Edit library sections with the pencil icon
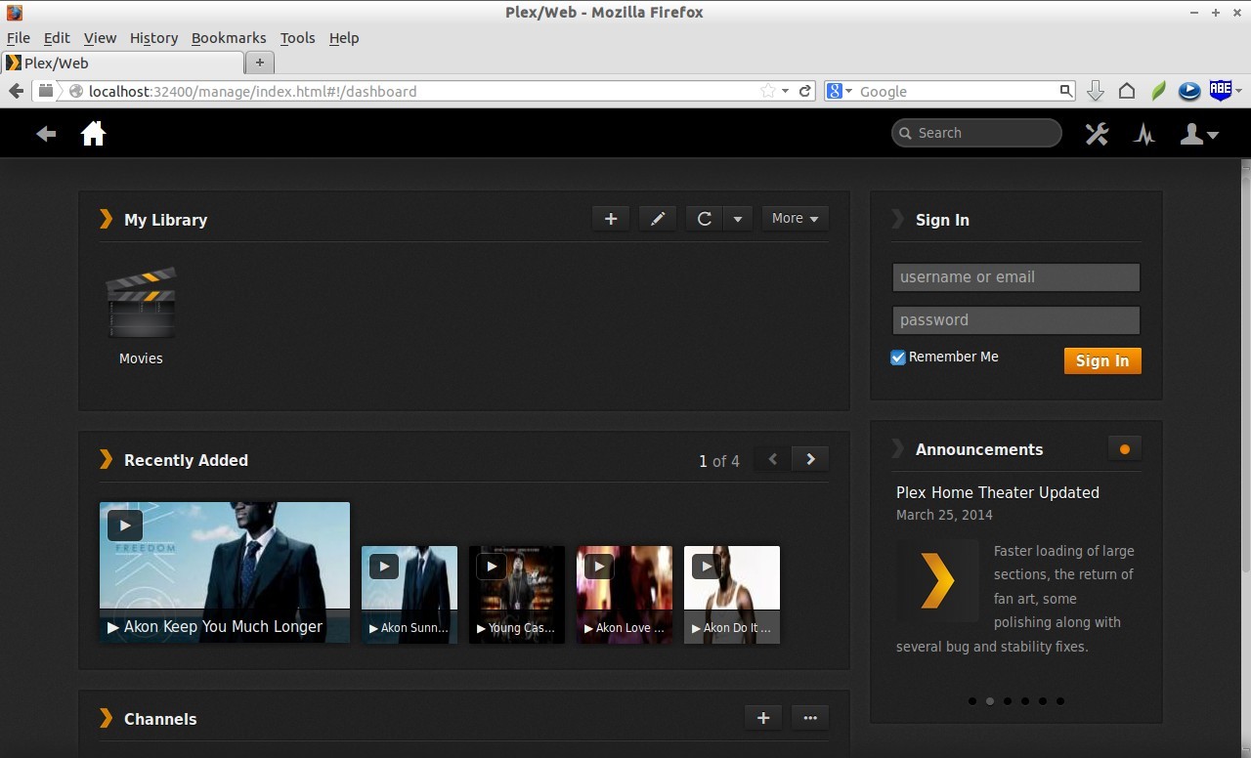Viewport: 1251px width, 758px height. pos(658,219)
